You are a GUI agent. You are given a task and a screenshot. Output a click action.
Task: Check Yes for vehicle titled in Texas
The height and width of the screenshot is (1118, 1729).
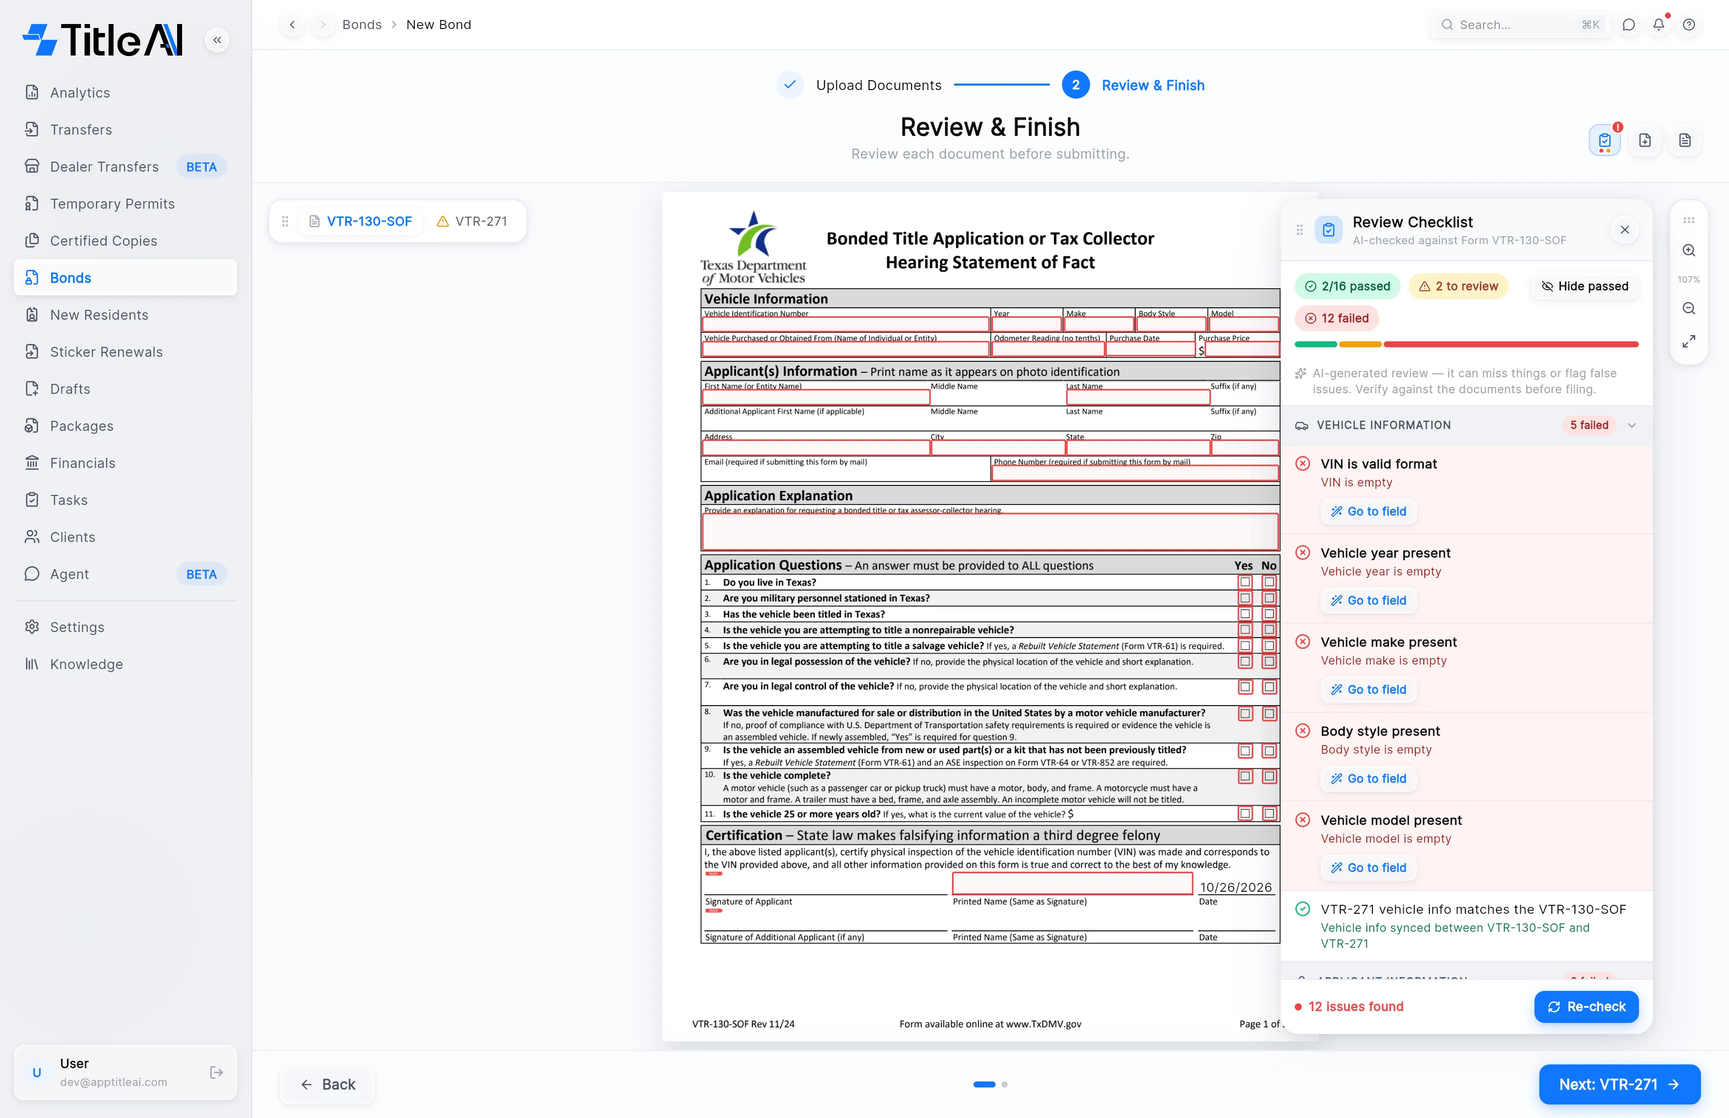[x=1245, y=614]
